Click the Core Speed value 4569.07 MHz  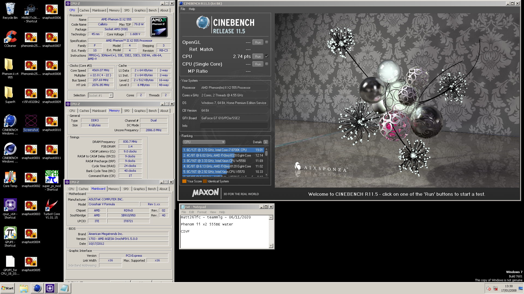tap(100, 70)
